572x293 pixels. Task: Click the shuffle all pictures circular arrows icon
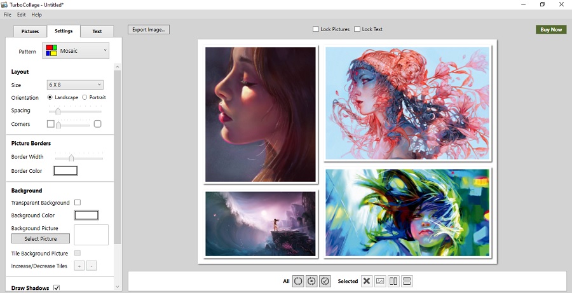click(x=297, y=281)
